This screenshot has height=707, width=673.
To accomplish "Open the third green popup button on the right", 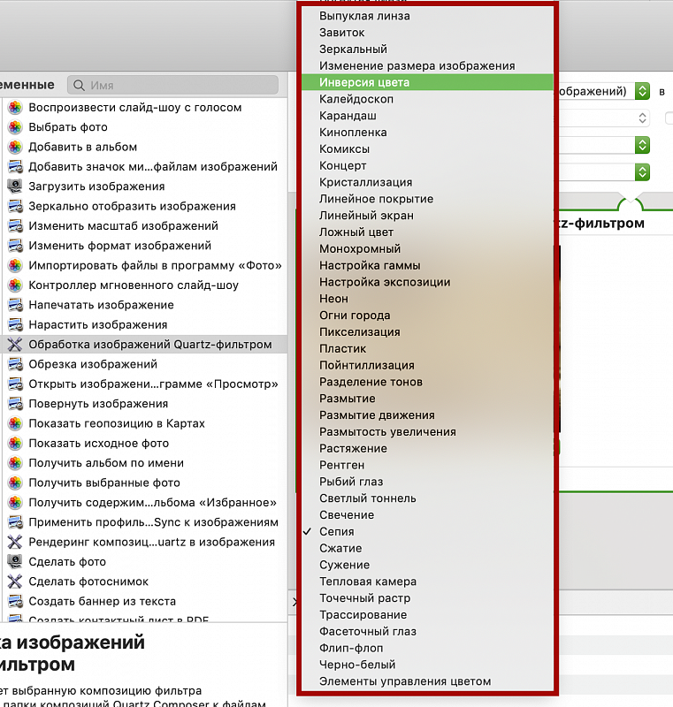I will [642, 145].
